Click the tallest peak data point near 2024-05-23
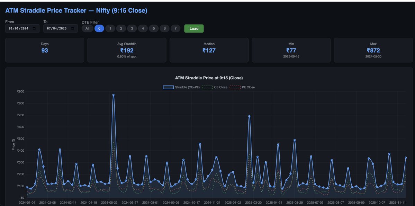 [113, 94]
